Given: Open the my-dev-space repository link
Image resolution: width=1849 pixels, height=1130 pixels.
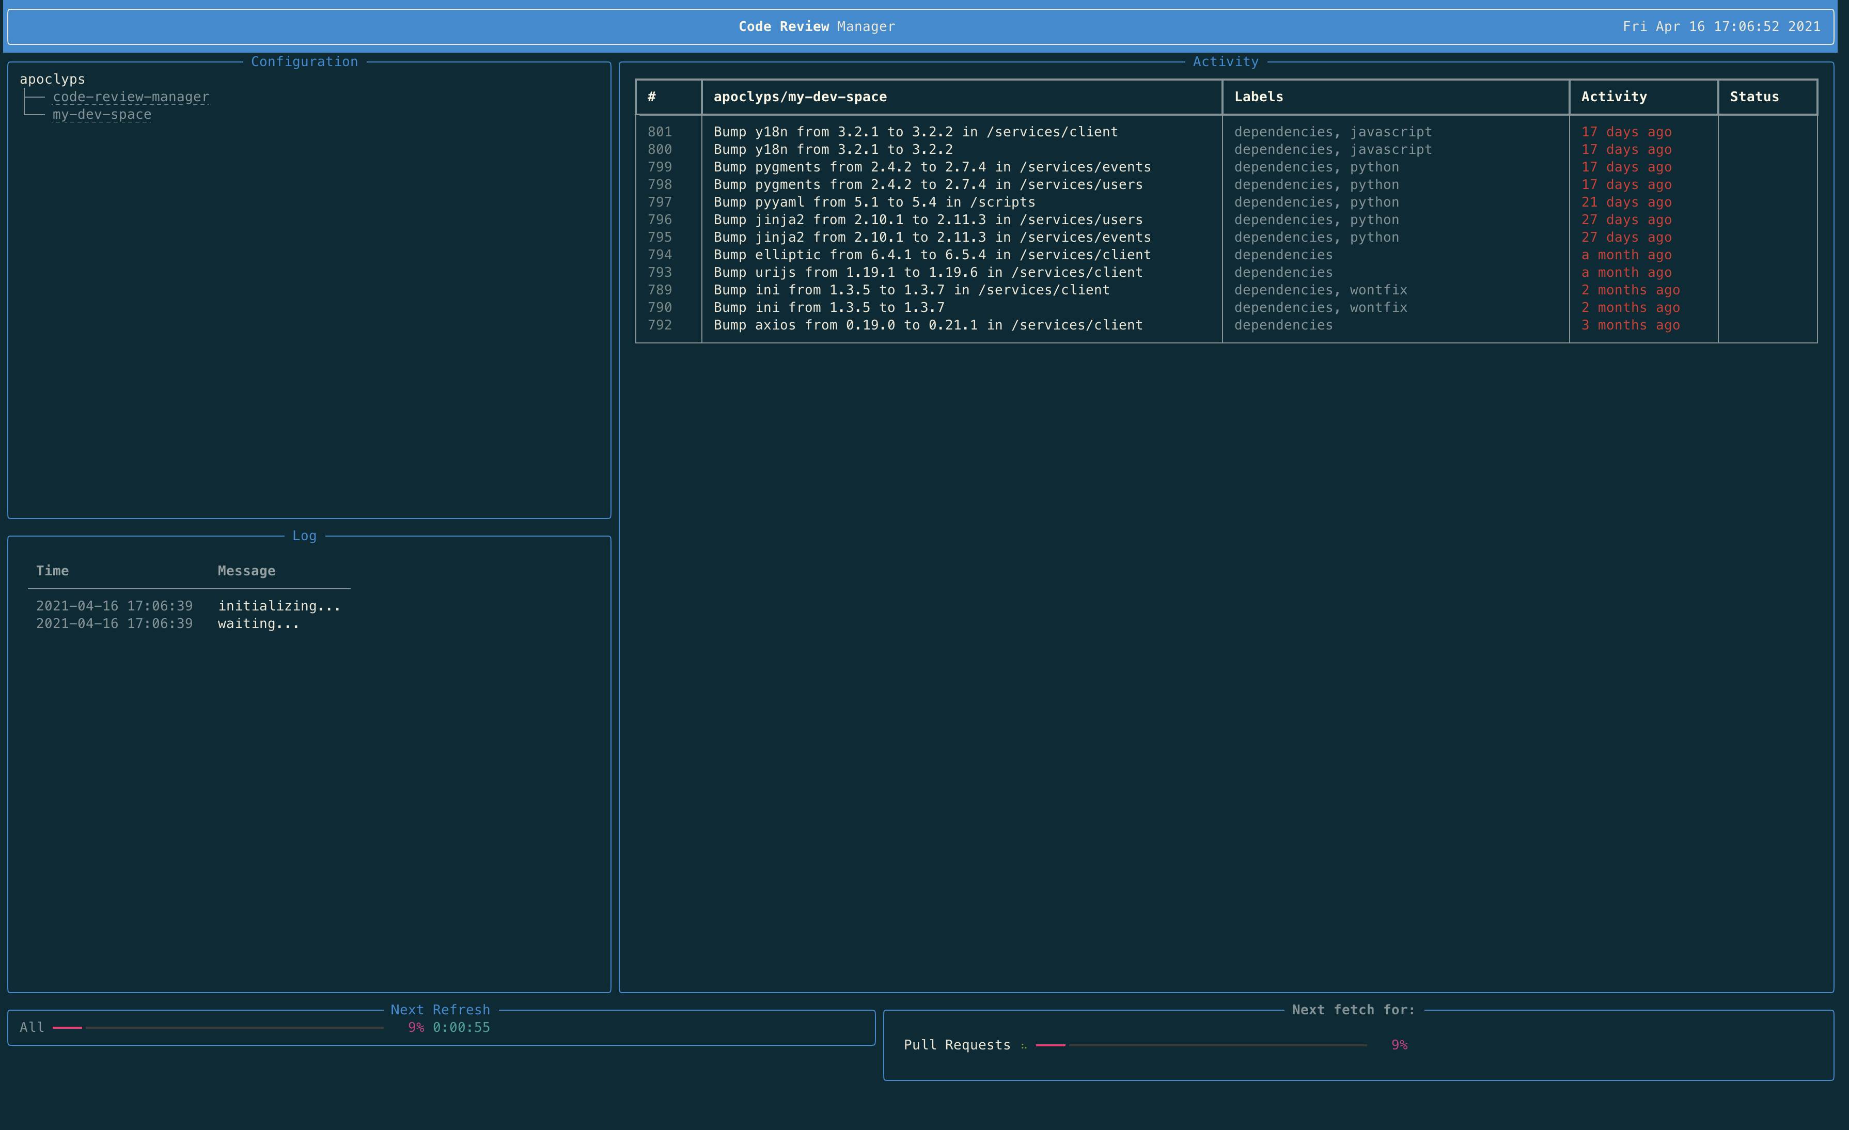Looking at the screenshot, I should point(101,115).
